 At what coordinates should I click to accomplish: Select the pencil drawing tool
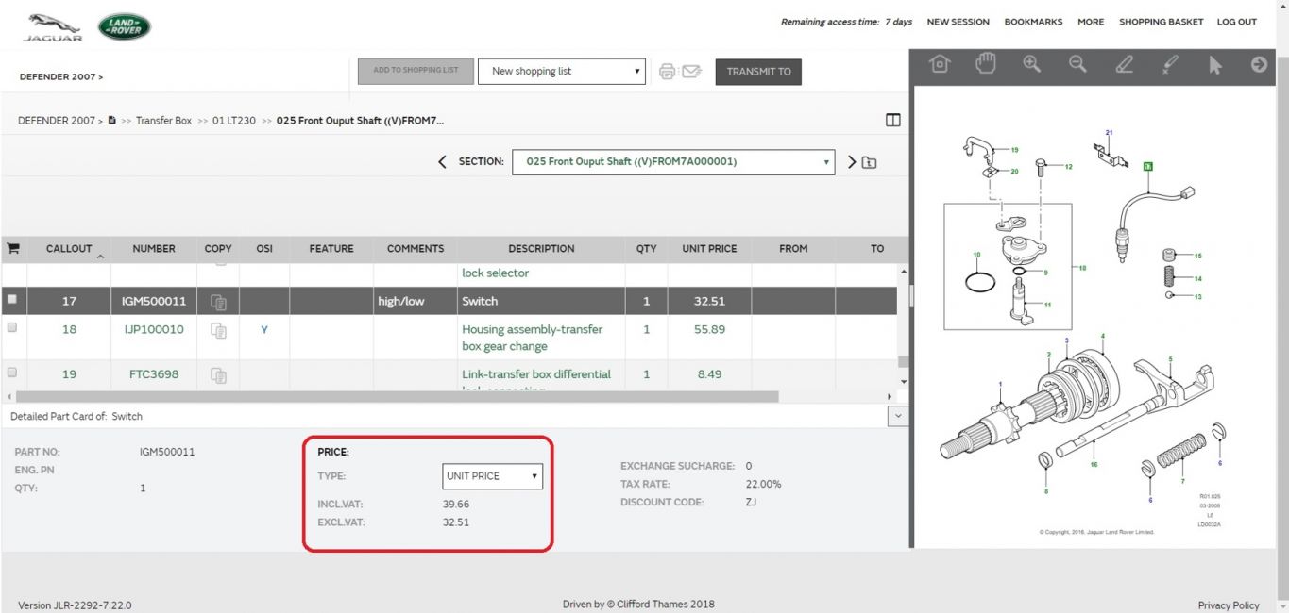[x=1124, y=64]
